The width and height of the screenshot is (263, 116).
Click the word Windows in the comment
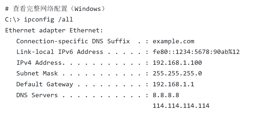(x=88, y=9)
